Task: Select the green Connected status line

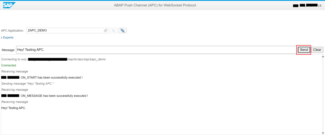Action: click(9, 65)
